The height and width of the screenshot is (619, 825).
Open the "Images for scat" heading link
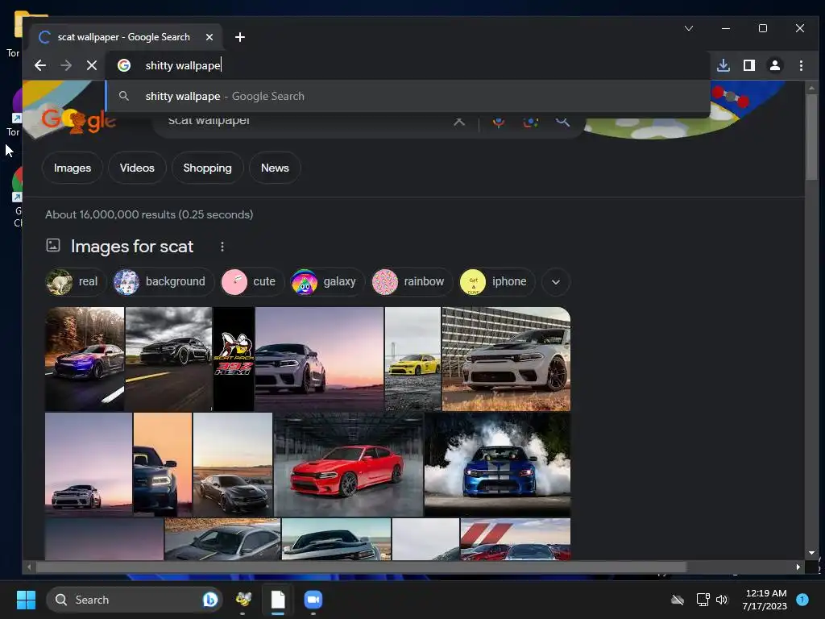pos(132,247)
